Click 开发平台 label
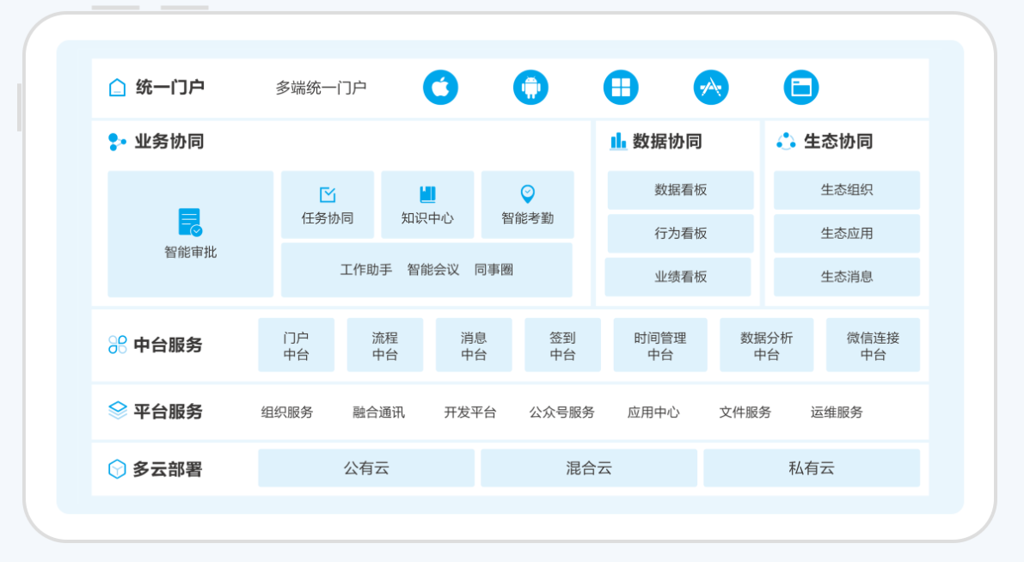 [x=469, y=412]
